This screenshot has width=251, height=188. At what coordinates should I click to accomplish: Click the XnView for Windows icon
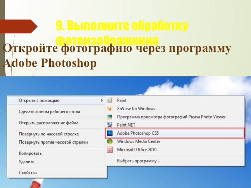click(110, 109)
